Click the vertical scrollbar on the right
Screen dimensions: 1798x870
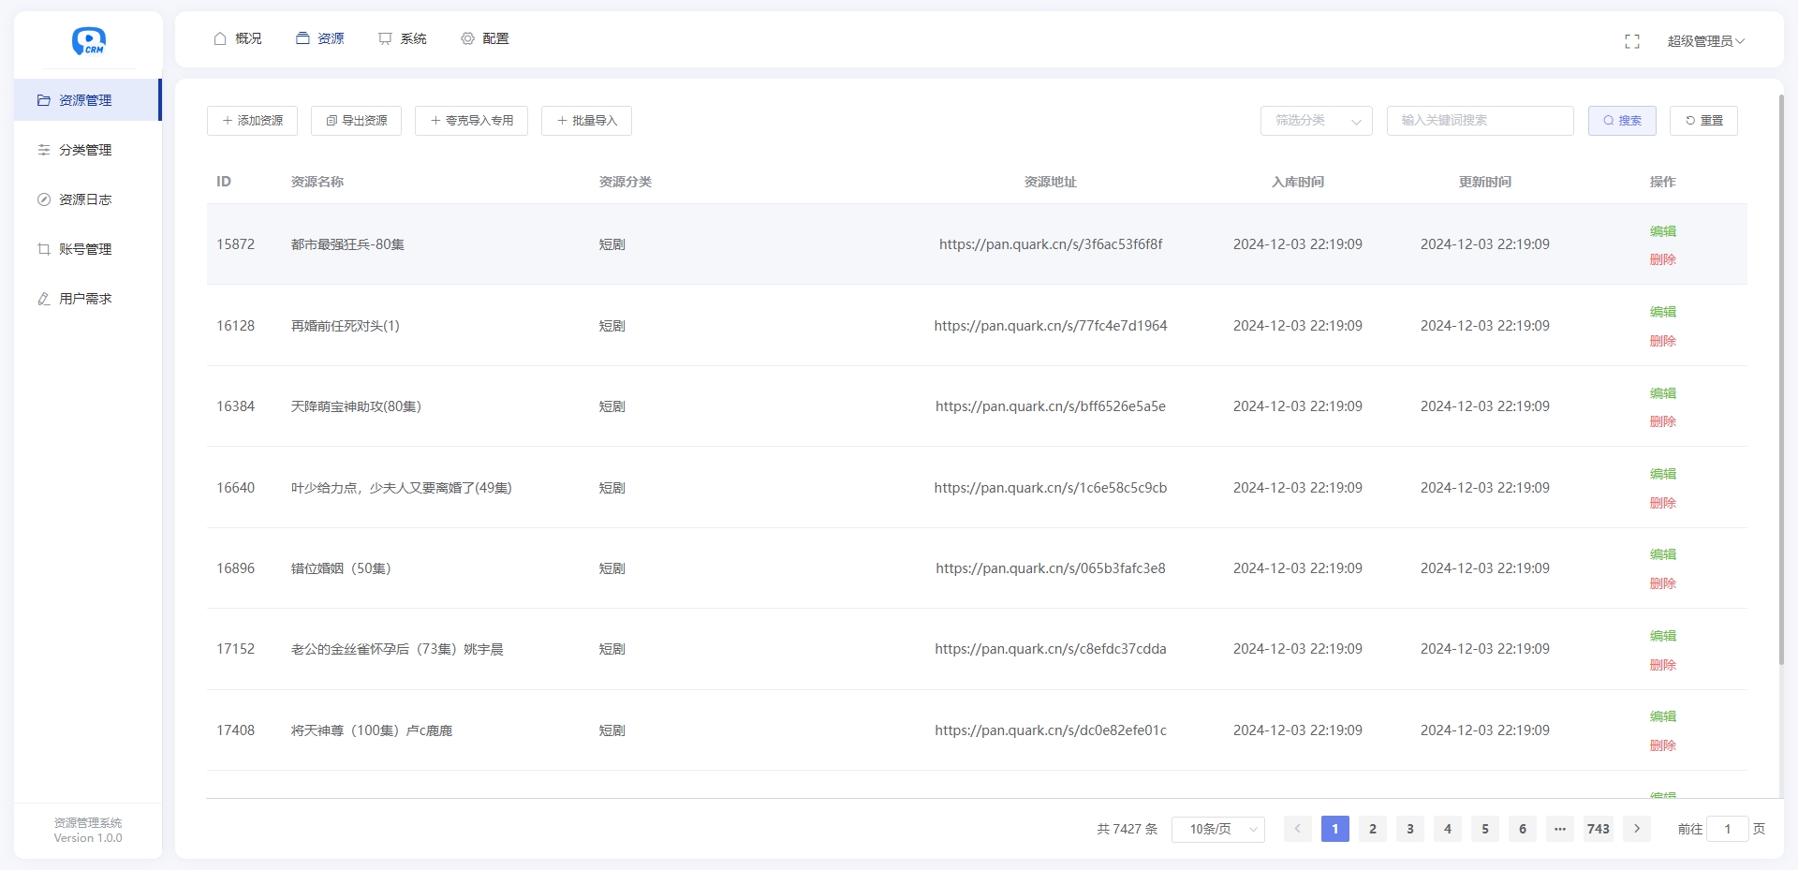[1780, 375]
